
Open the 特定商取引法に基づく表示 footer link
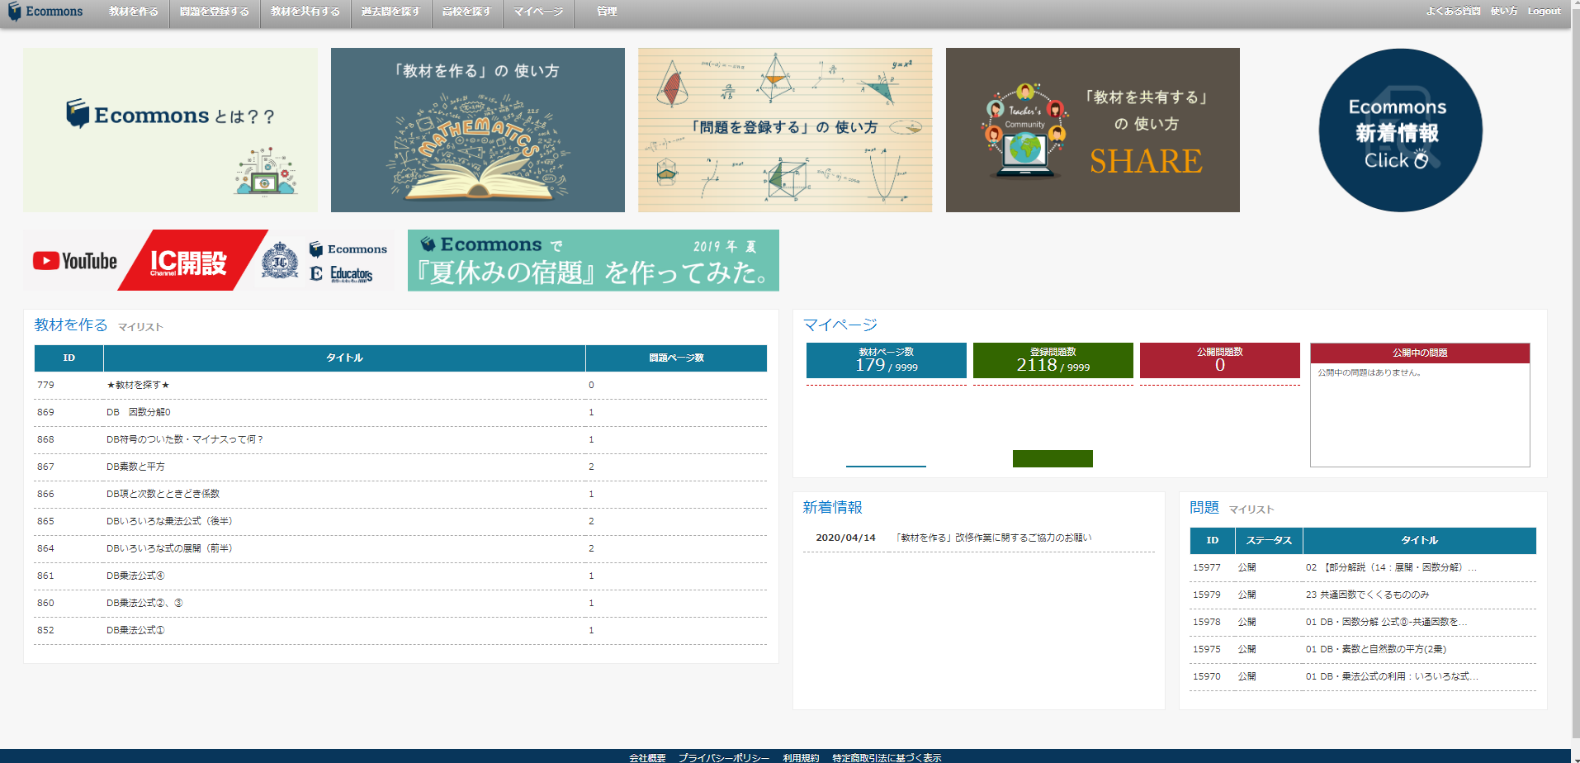pyautogui.click(x=887, y=757)
